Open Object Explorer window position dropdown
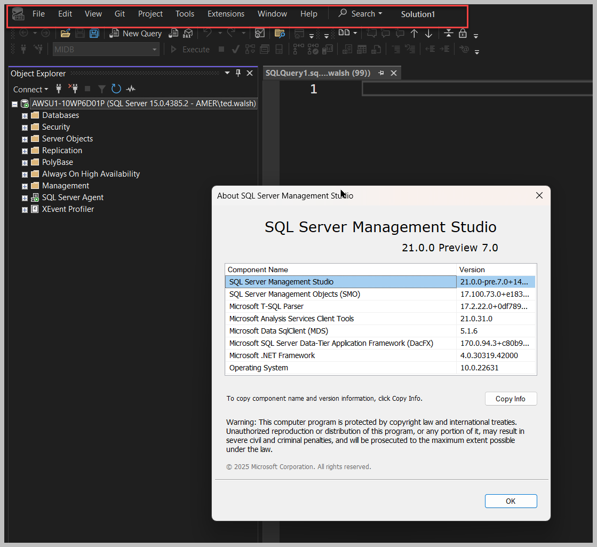The height and width of the screenshot is (547, 597). click(227, 73)
